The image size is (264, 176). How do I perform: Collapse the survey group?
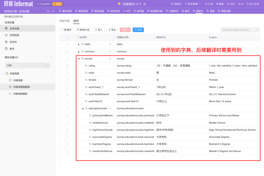click(79, 59)
